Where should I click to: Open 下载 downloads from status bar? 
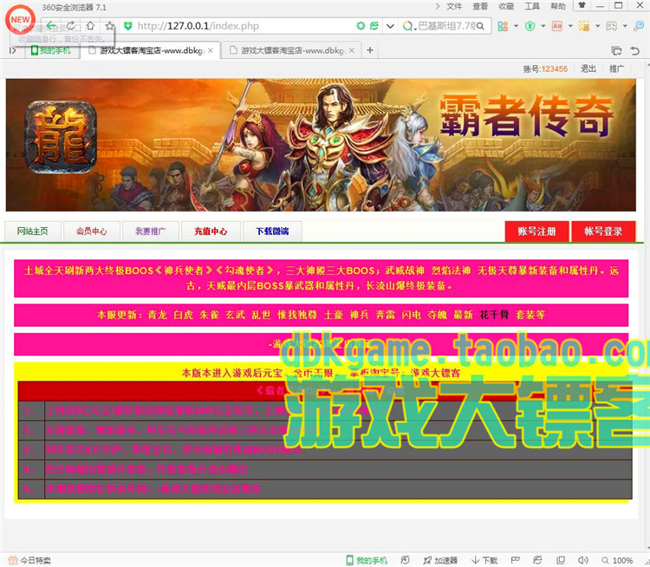coord(484,560)
